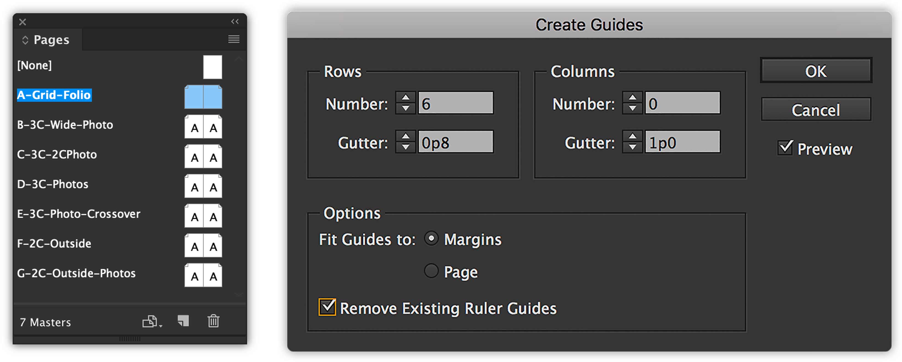
Task: Click the F-2C-Outside master name
Action: pyautogui.click(x=54, y=244)
